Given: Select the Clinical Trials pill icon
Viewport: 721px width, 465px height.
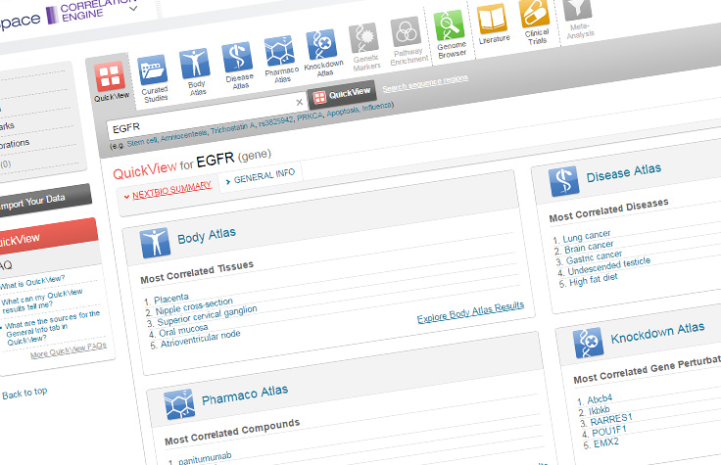Looking at the screenshot, I should click(535, 17).
